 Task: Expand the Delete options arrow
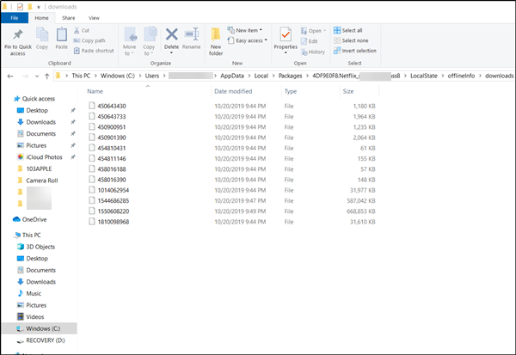171,52
